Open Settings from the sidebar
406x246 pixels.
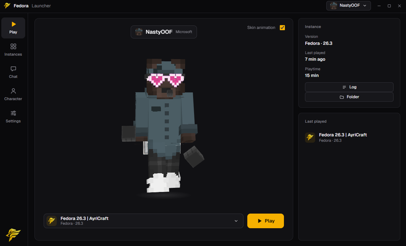tap(13, 117)
